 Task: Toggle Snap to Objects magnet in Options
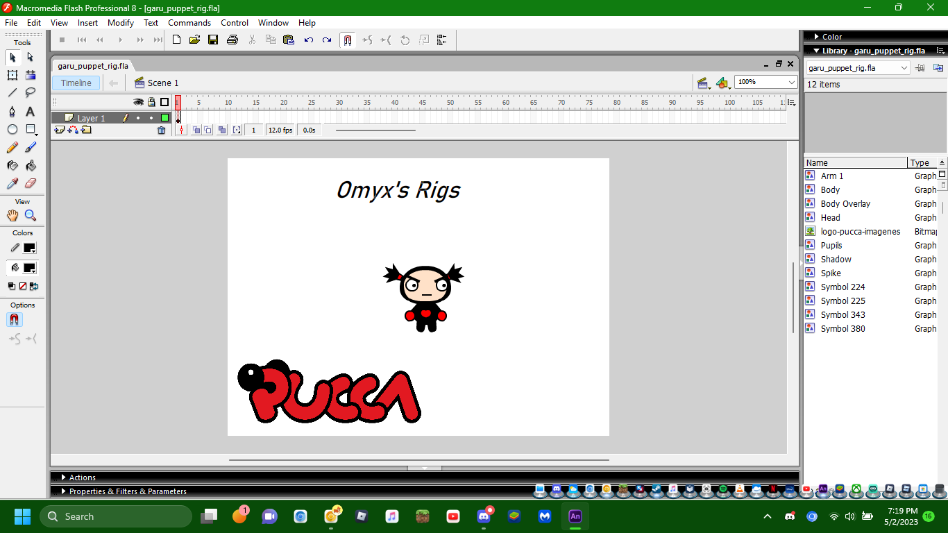point(13,320)
